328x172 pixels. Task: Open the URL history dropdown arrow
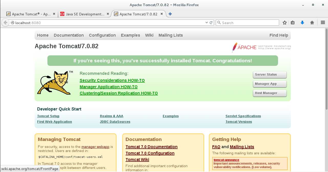click(x=207, y=23)
